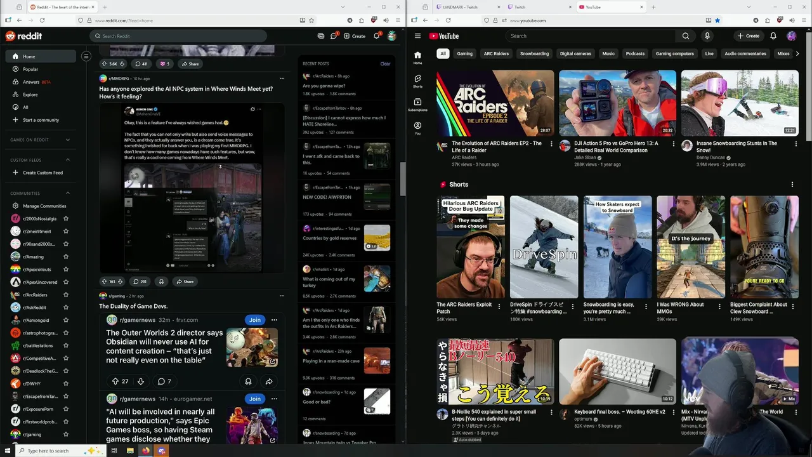Open Reddit user avatar menu
The image size is (812, 457).
(392, 36)
